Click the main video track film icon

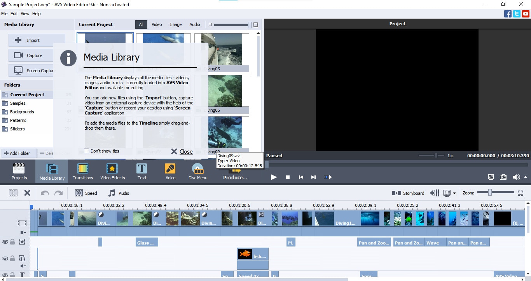pos(22,223)
